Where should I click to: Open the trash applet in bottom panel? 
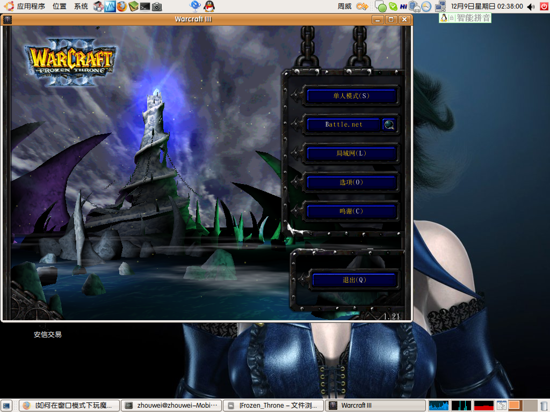click(544, 406)
